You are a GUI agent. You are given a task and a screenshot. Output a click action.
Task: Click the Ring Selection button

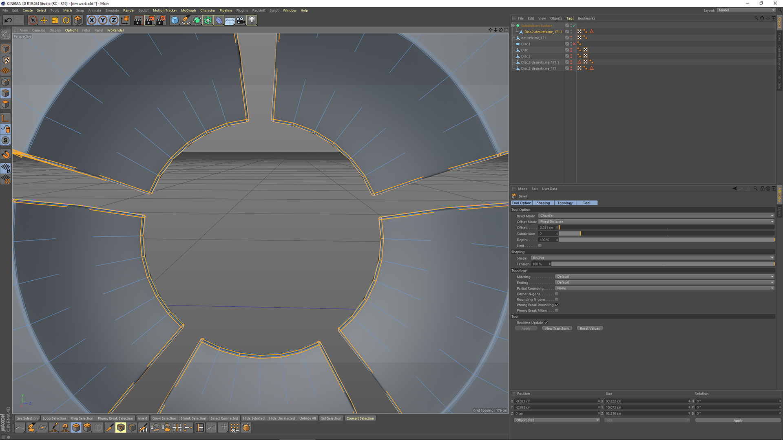coord(82,418)
